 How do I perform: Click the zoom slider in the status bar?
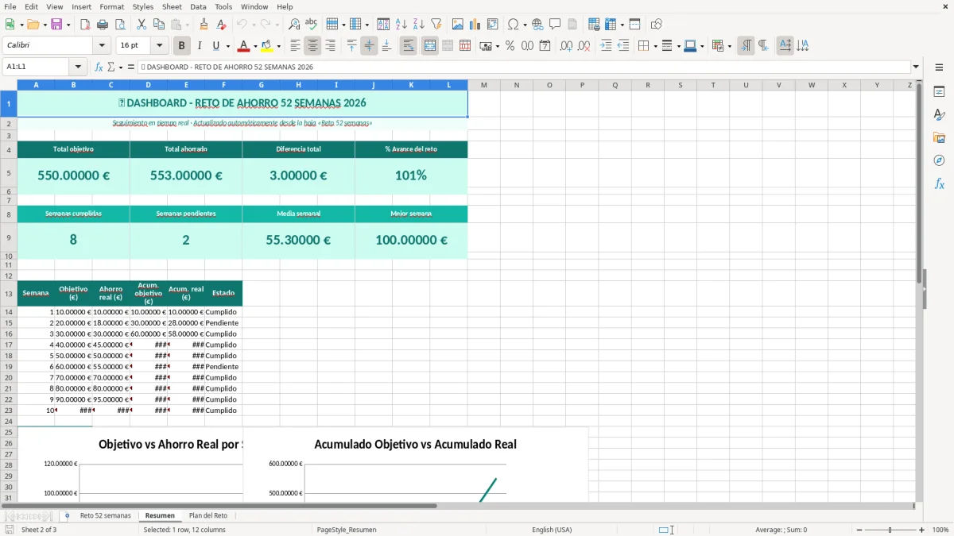[890, 530]
